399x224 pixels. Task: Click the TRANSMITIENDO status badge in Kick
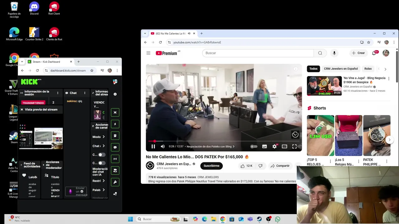(33, 103)
